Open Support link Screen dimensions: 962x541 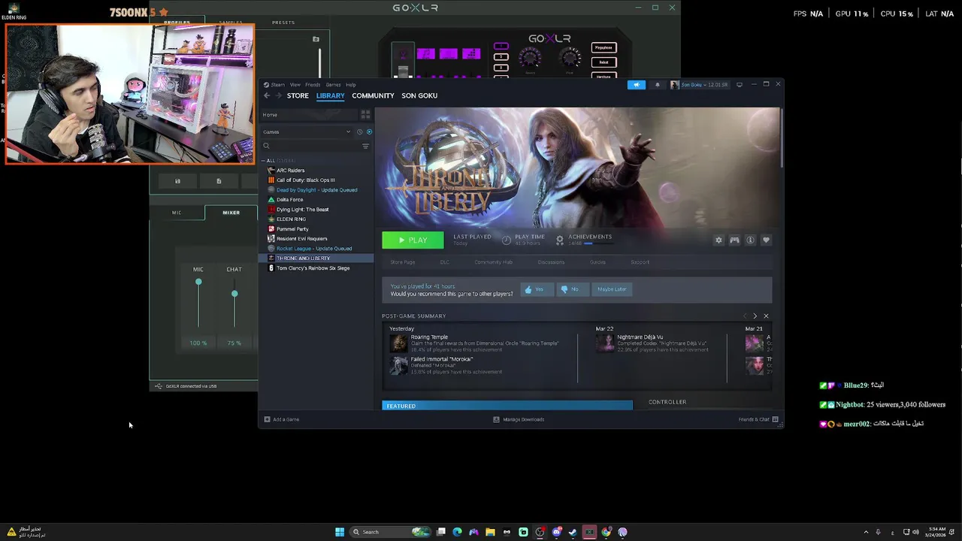coord(640,262)
